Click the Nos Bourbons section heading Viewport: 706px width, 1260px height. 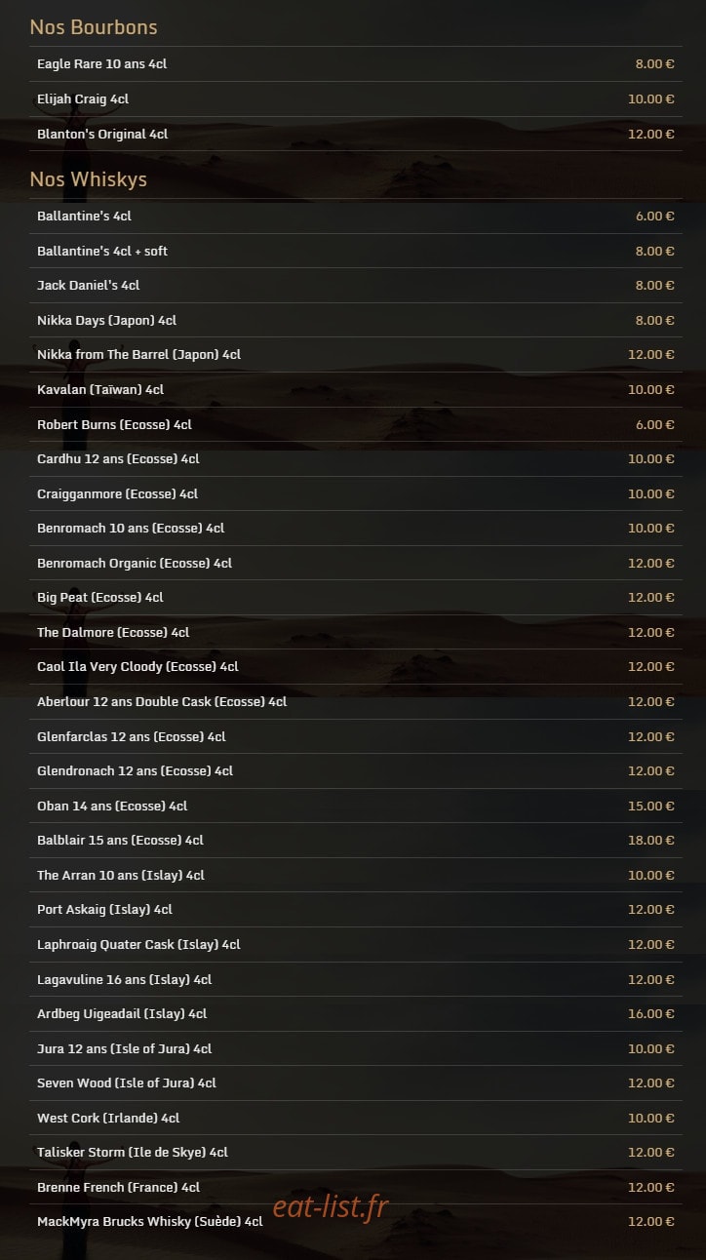point(94,27)
